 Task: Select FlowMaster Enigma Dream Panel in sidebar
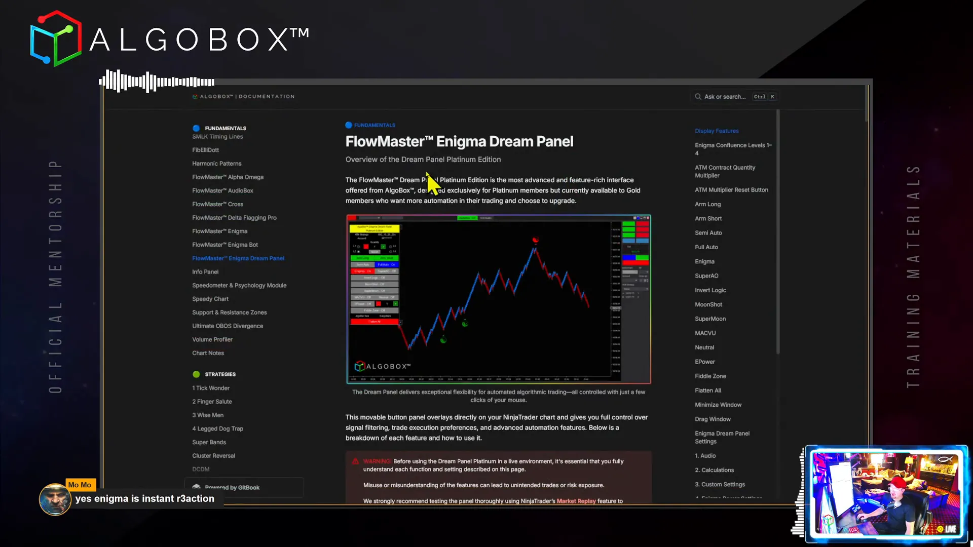click(x=238, y=258)
